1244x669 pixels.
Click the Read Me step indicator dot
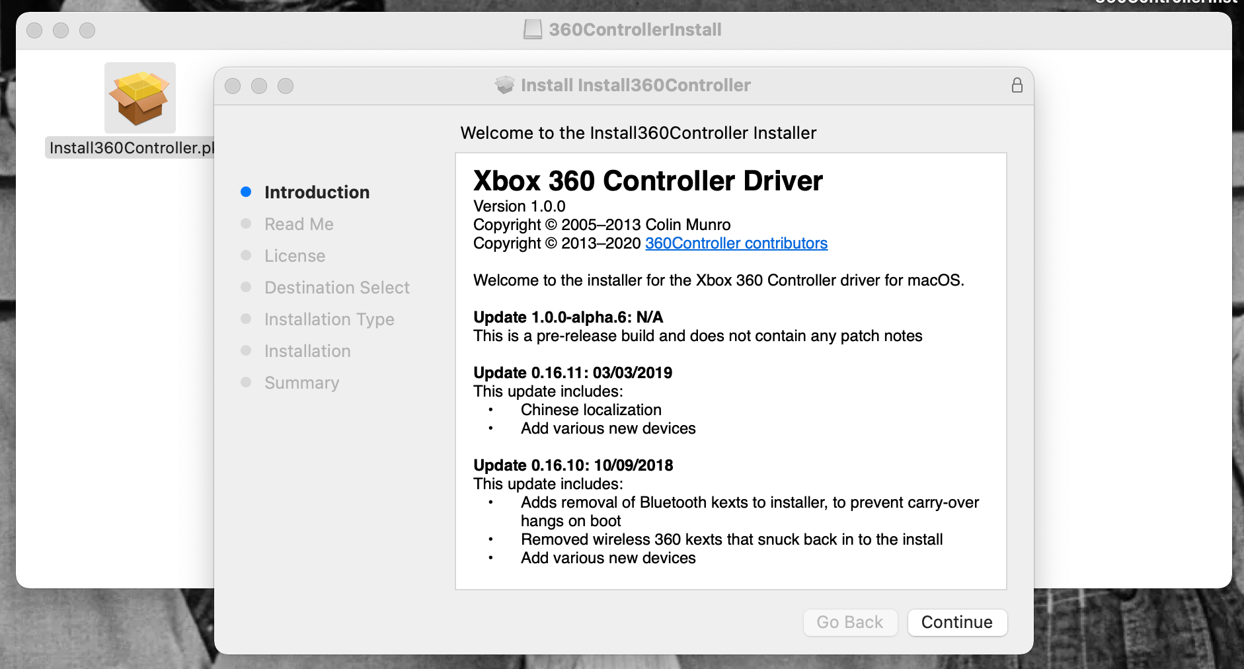(x=246, y=223)
